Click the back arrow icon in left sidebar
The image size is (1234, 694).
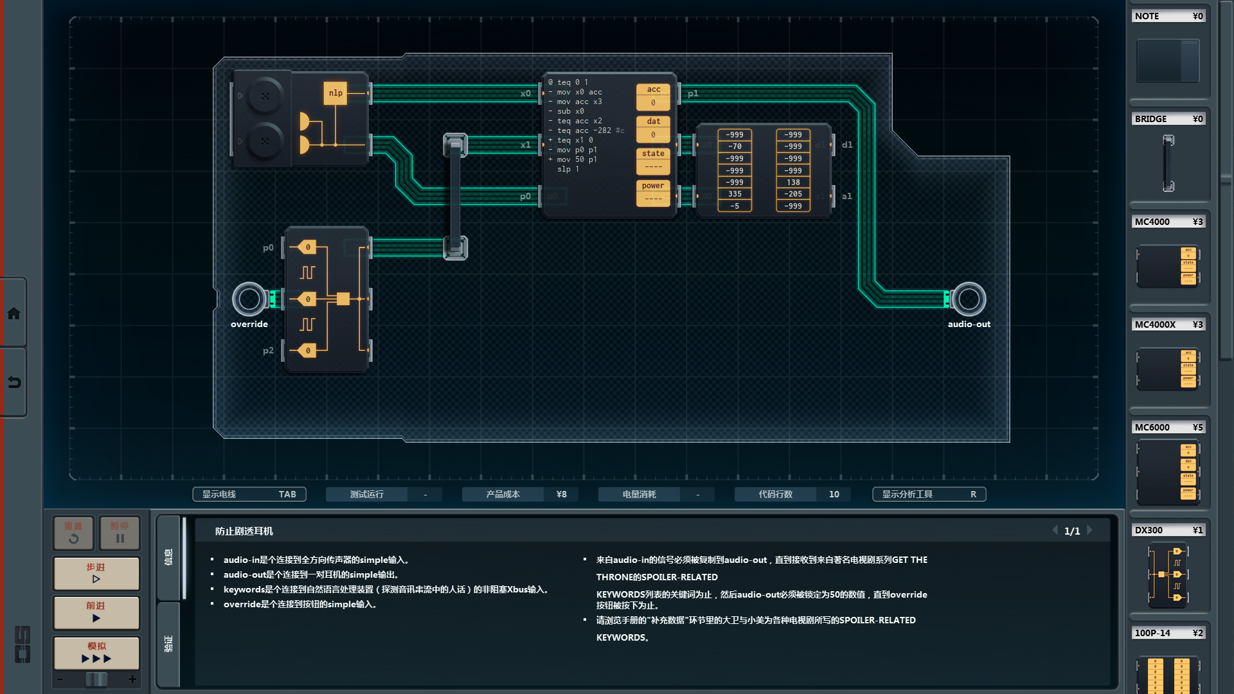click(x=13, y=382)
